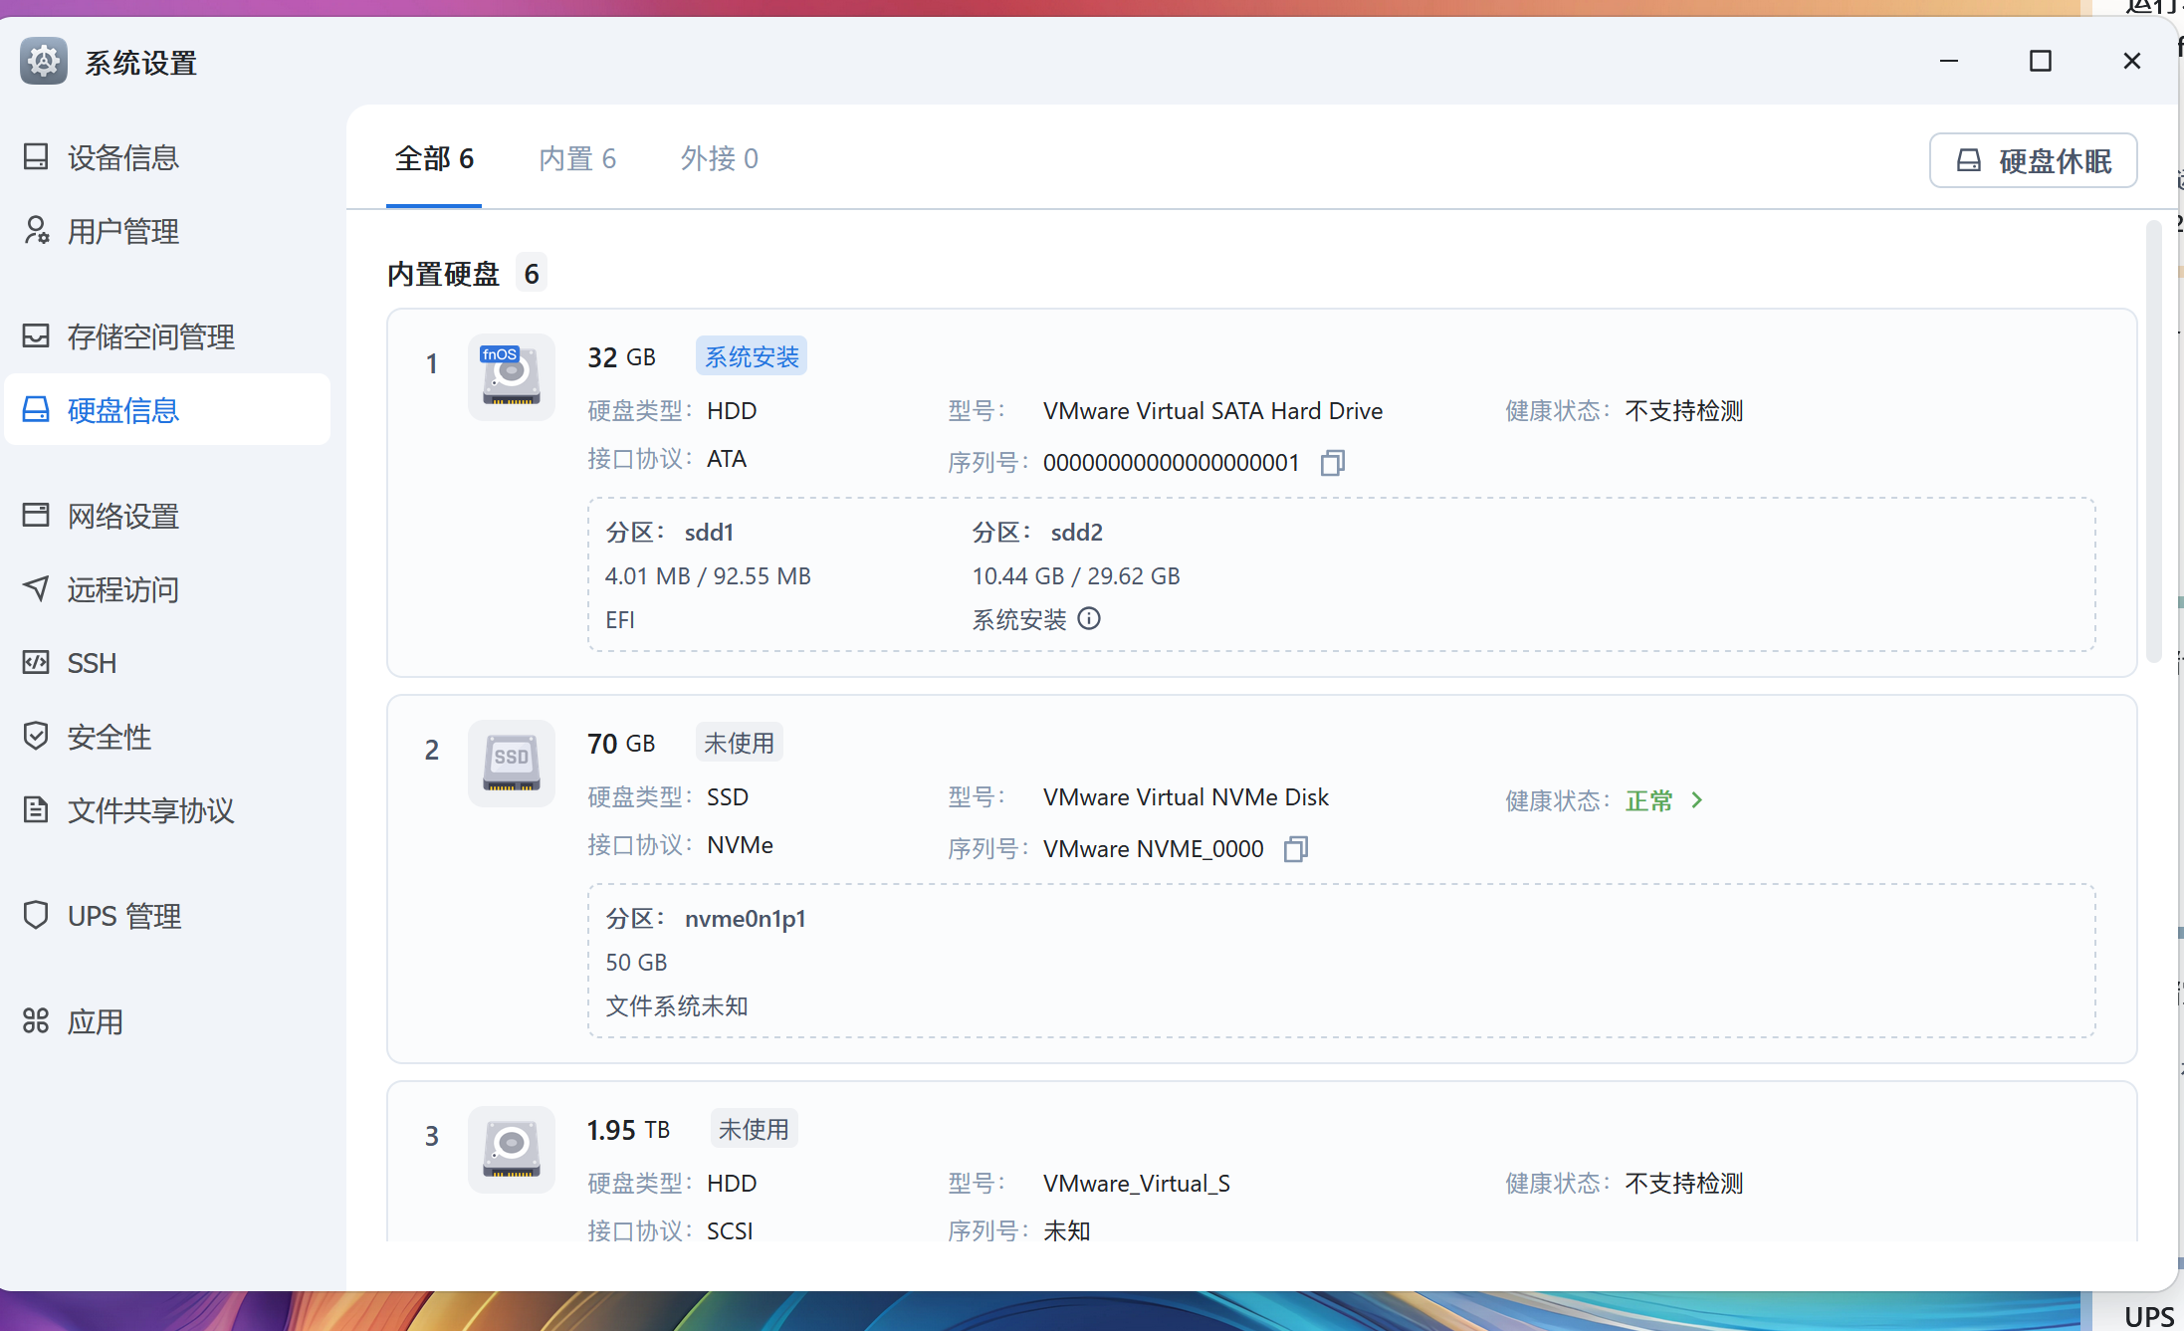Copy serial number VMware NVME_0000

click(1296, 849)
